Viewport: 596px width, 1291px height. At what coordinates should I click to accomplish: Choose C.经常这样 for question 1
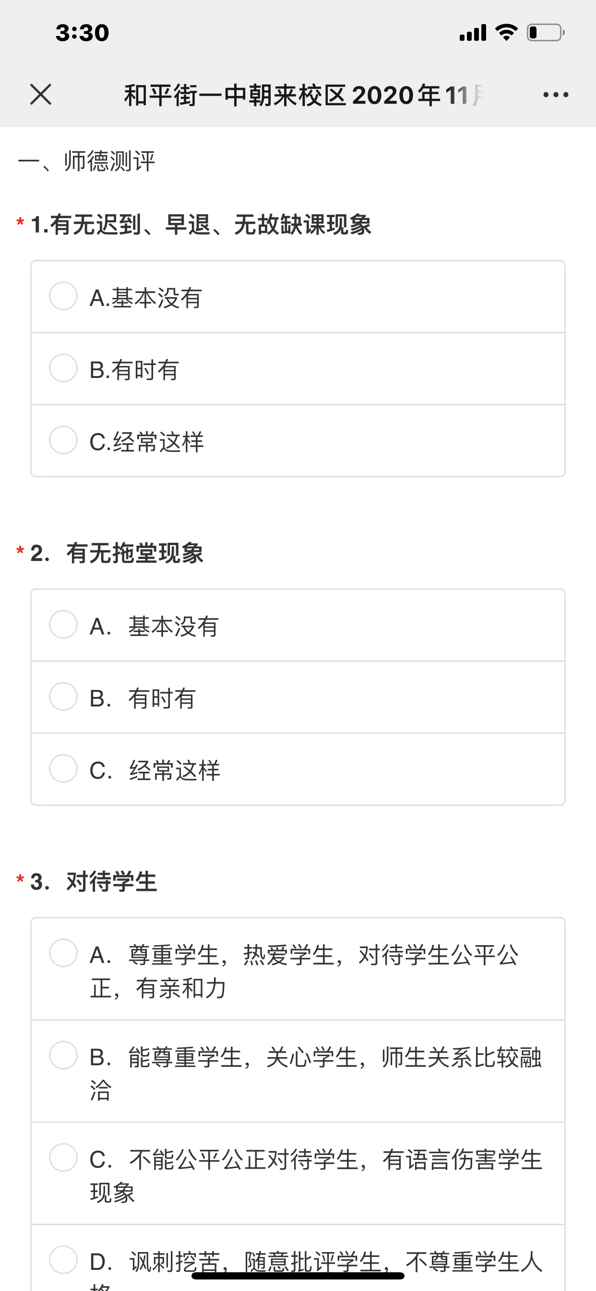point(63,440)
